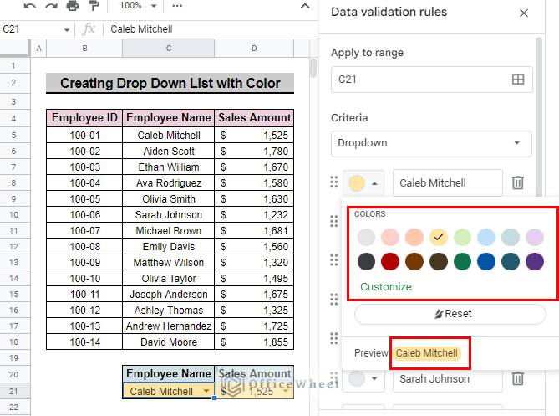Click the validation panel vertical scrollbar

539,118
